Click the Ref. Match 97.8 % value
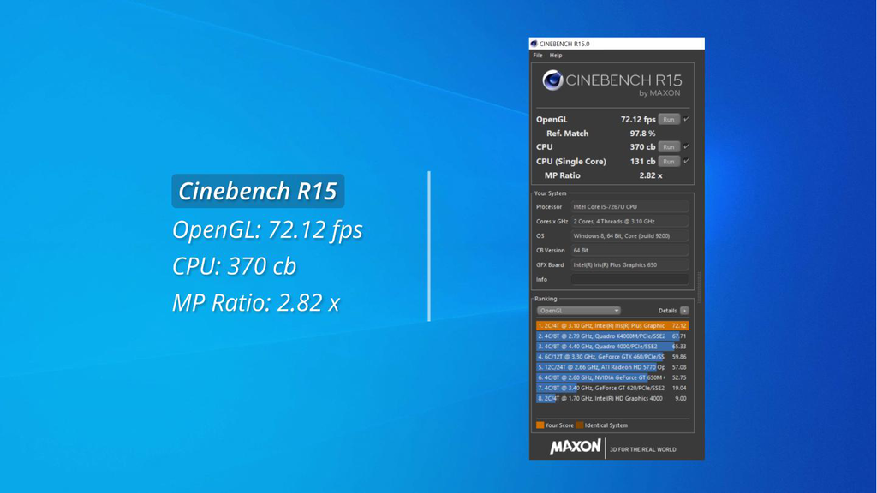877x493 pixels. click(x=642, y=134)
